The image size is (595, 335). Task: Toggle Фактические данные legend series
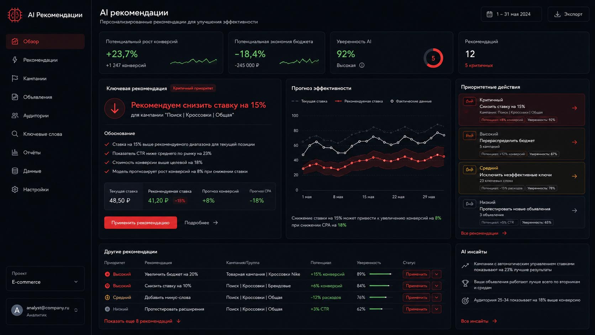click(411, 101)
